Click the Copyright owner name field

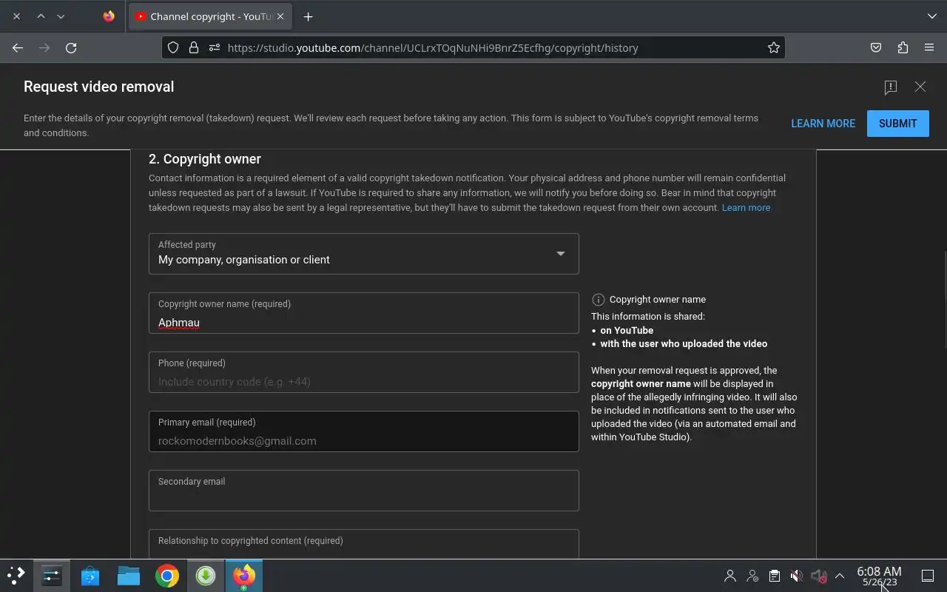(364, 313)
